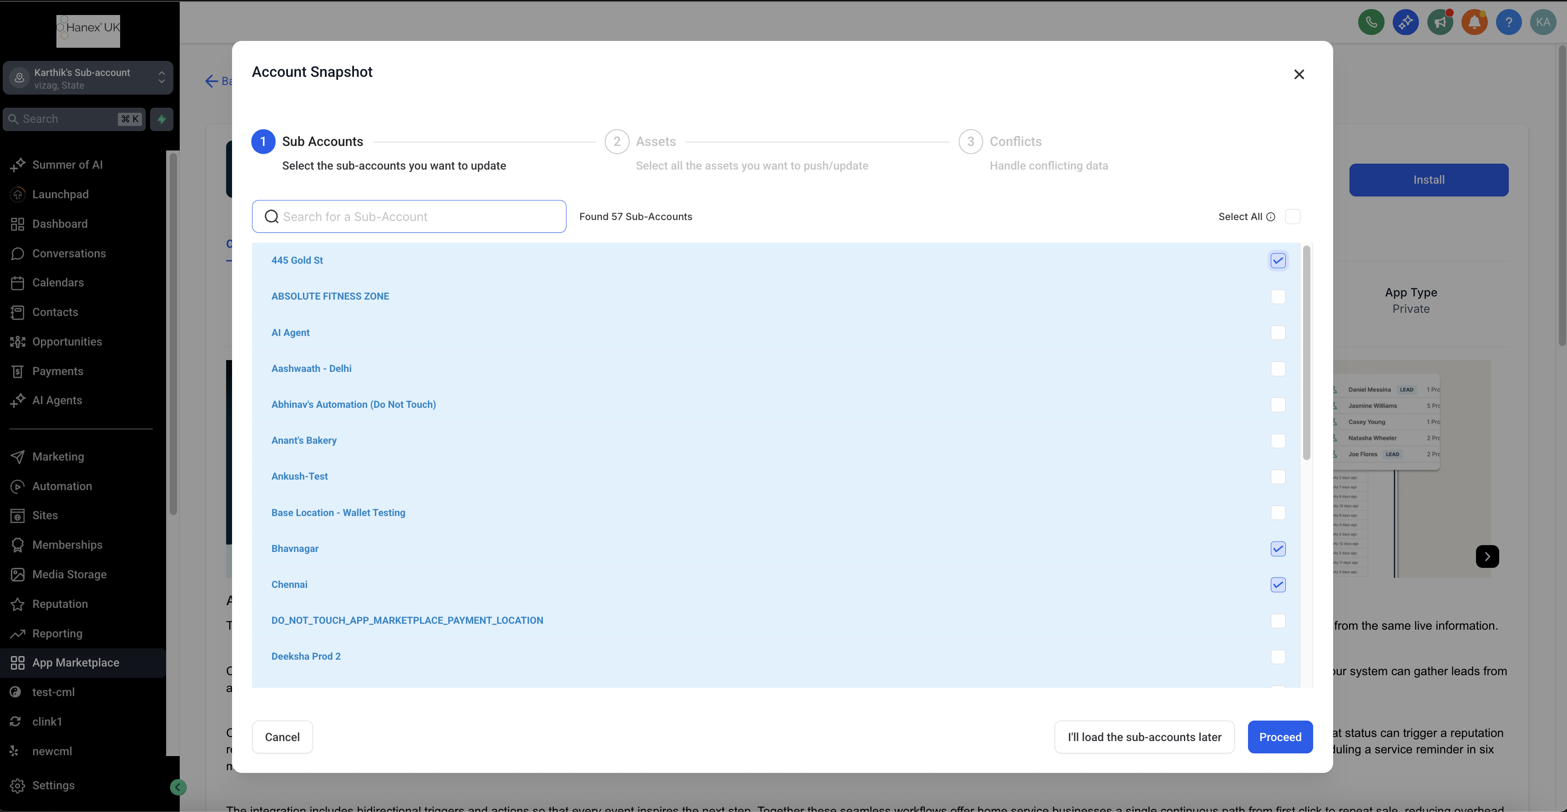This screenshot has width=1567, height=812.
Task: Check the Anant's Bakery sub-account checkbox
Action: 1278,441
